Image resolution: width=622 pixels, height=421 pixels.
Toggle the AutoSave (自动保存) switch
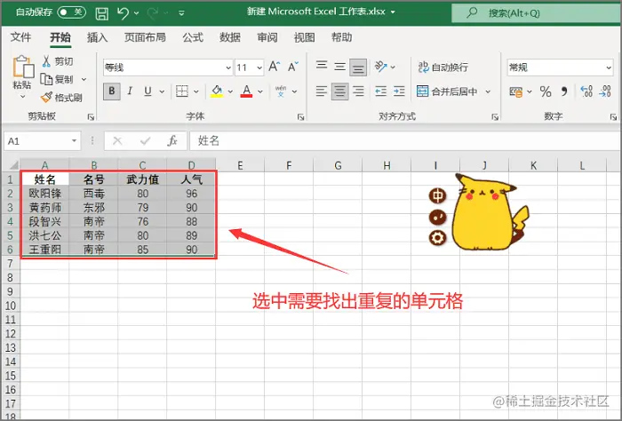coord(71,12)
